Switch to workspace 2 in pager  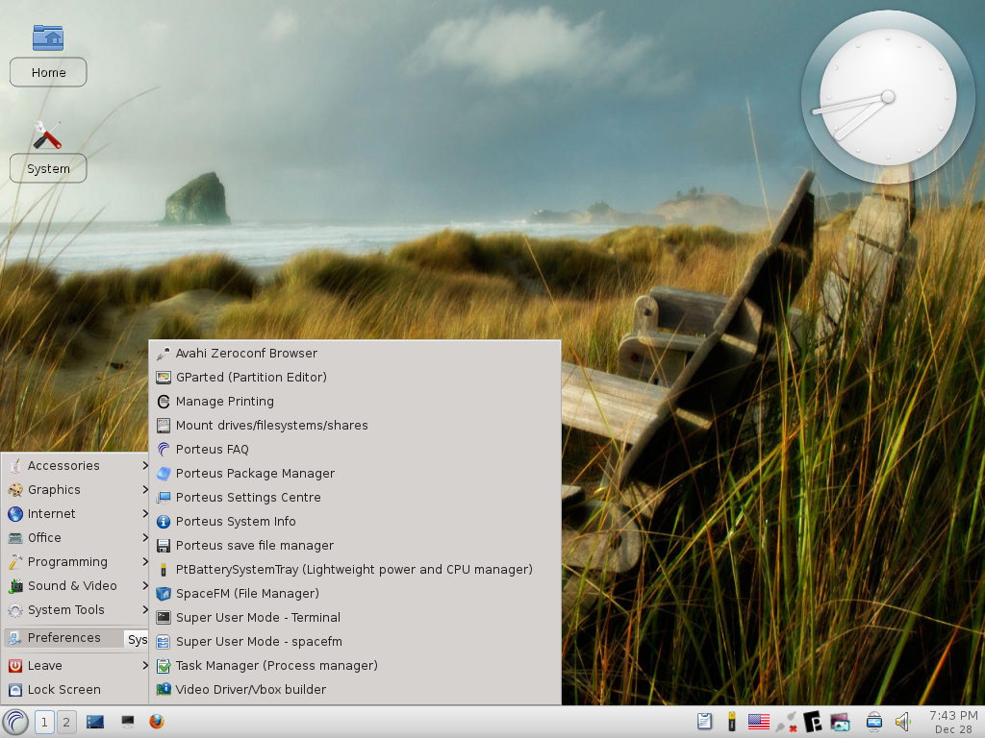pyautogui.click(x=66, y=723)
